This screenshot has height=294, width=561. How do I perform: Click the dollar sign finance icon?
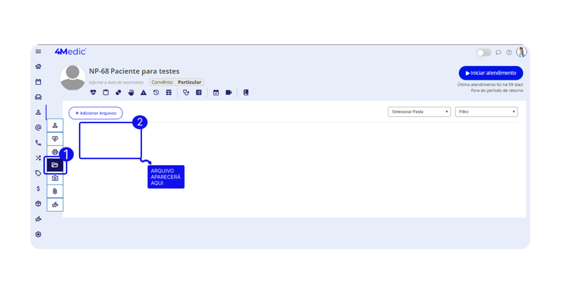[38, 188]
